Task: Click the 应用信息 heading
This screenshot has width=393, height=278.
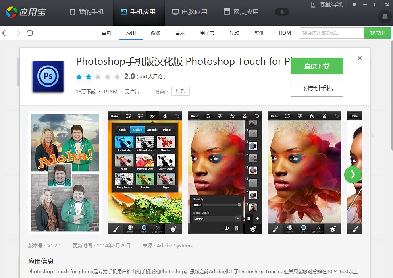Action: pos(40,261)
